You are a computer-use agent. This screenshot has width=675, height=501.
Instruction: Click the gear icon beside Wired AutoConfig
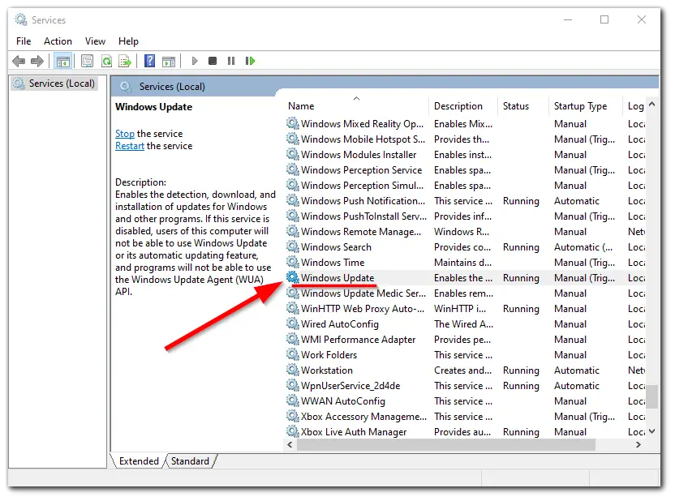click(x=293, y=323)
